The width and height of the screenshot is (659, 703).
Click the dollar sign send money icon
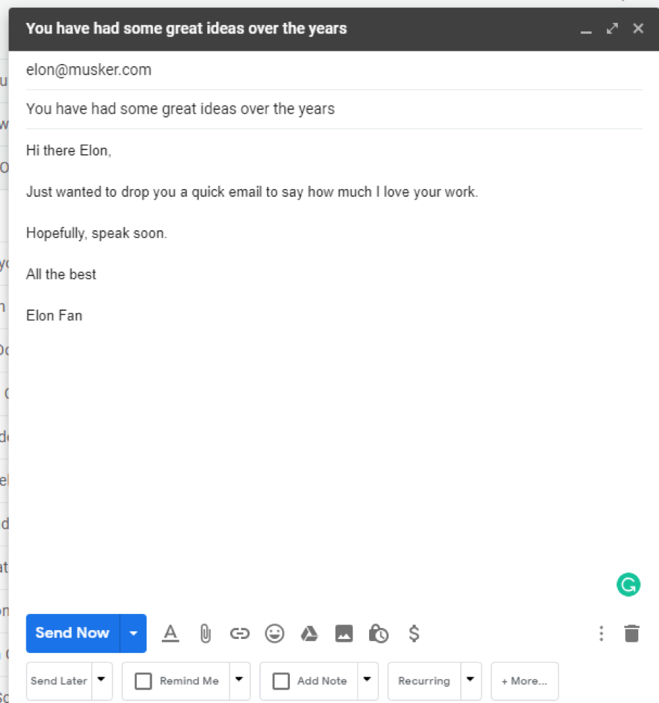click(x=414, y=633)
